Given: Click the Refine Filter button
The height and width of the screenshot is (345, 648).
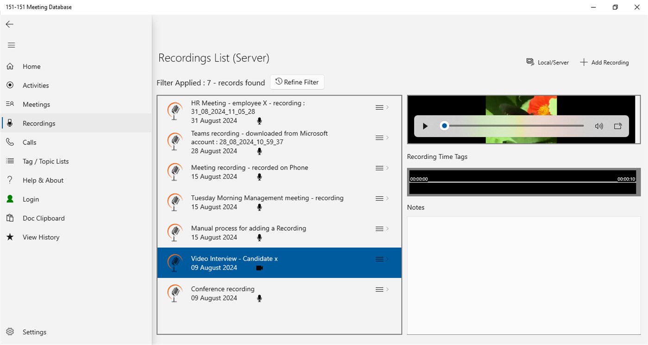Looking at the screenshot, I should [x=297, y=82].
